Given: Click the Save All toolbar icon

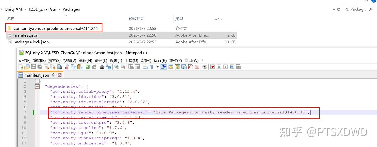Looking at the screenshot, I should coord(40,67).
